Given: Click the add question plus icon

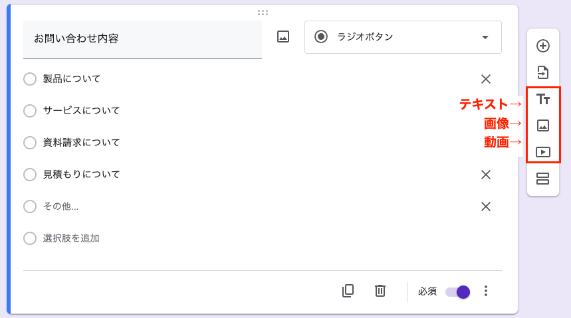Looking at the screenshot, I should (543, 46).
